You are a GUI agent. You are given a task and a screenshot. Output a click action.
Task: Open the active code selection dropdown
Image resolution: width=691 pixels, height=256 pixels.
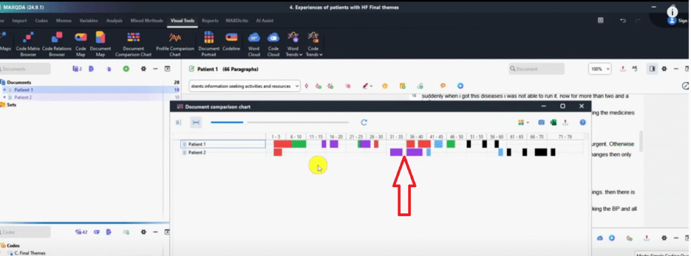(x=244, y=86)
